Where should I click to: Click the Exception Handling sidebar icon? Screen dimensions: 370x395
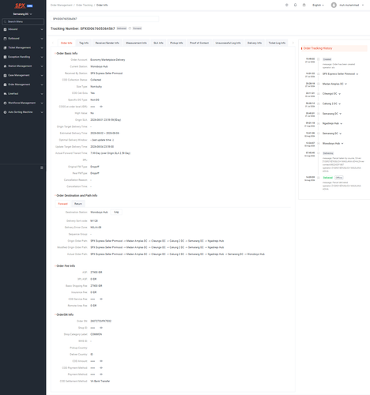pos(5,57)
